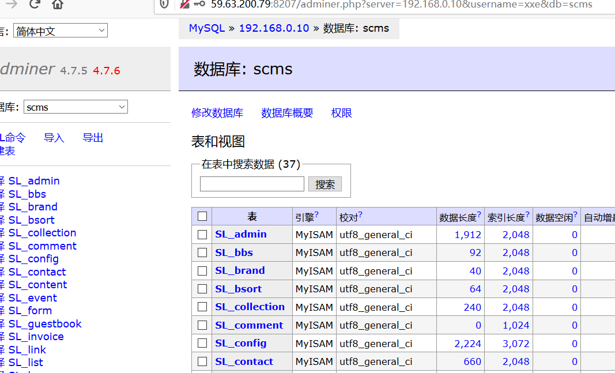Screen dimensions: 615x373
Task: Check the SL_config row checkbox
Action: tap(202, 343)
